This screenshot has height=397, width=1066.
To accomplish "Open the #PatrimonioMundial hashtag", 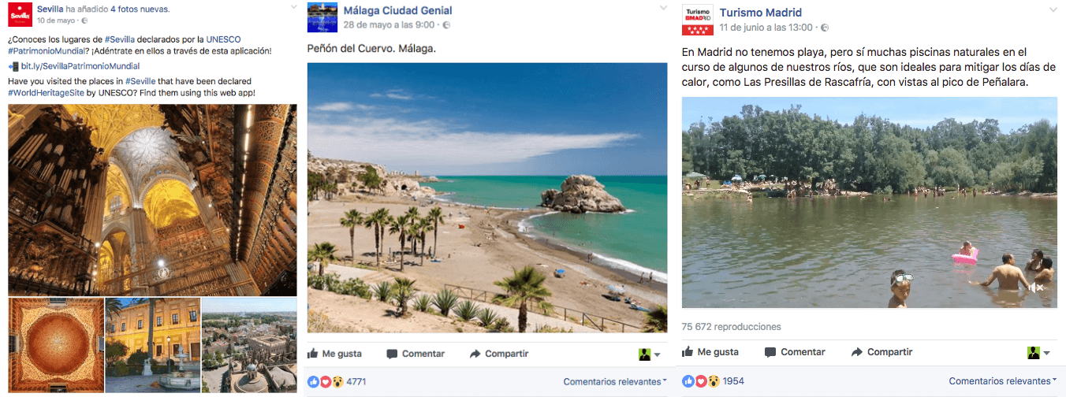I will (45, 50).
